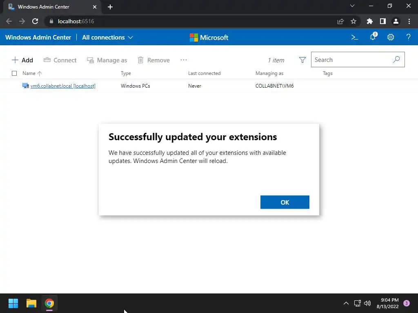Open the Windows Start menu

coord(13,303)
